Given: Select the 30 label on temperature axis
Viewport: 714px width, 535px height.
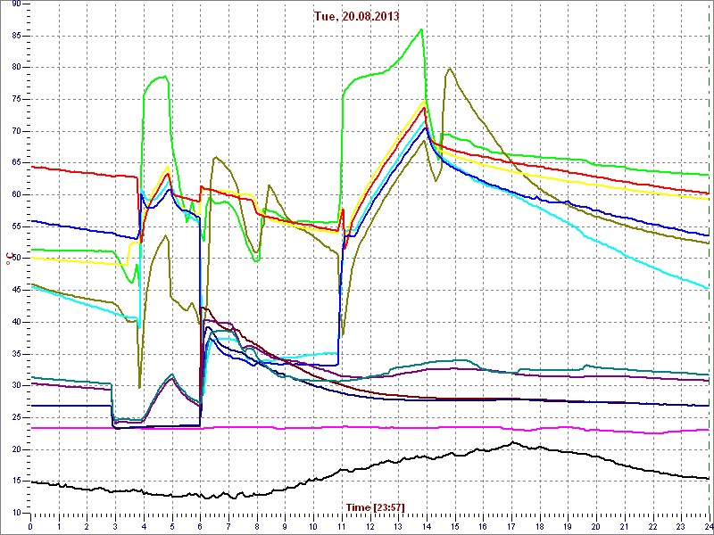Looking at the screenshot, I should (x=16, y=386).
